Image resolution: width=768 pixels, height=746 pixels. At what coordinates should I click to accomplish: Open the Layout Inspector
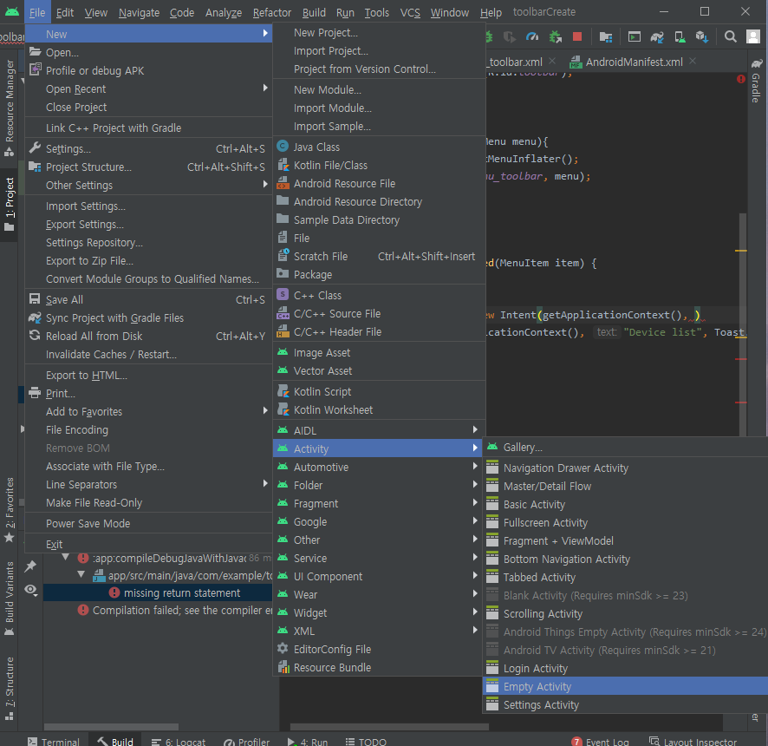(x=693, y=741)
